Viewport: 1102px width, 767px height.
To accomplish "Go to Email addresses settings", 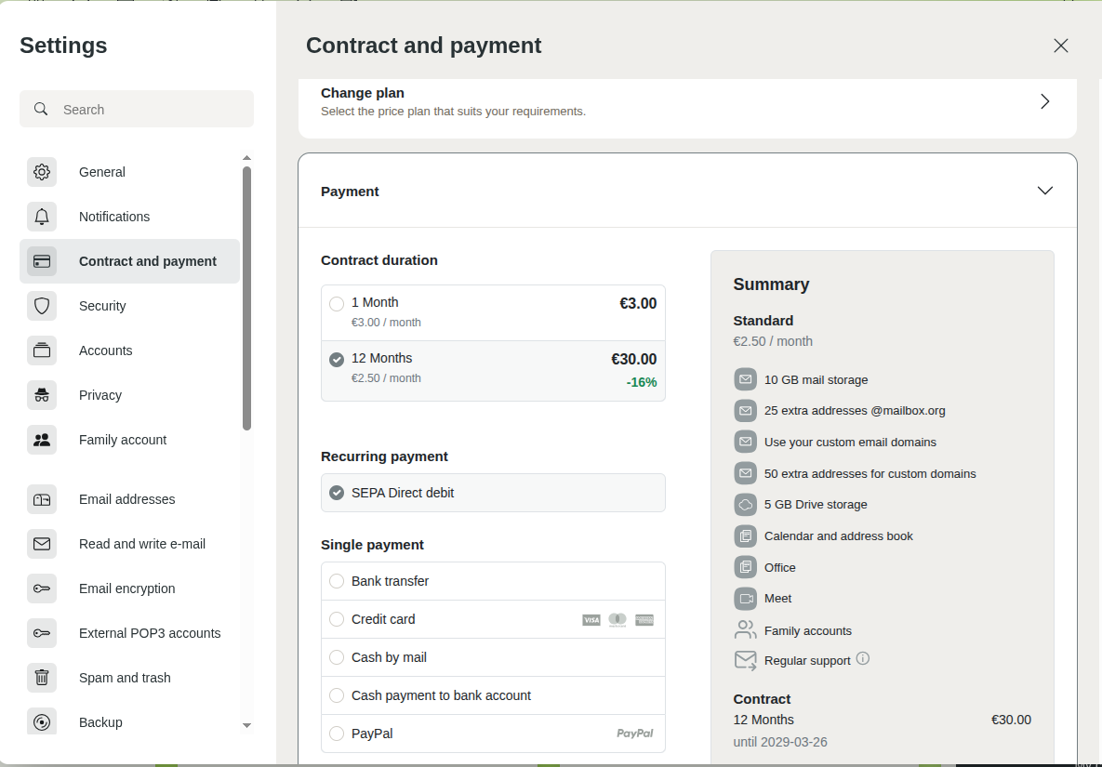I will [x=126, y=499].
